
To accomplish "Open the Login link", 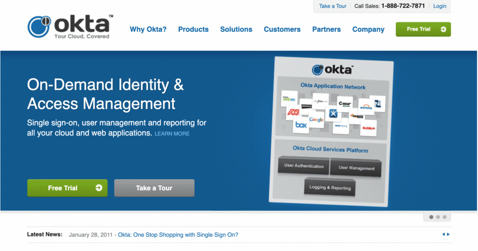I will tap(439, 6).
